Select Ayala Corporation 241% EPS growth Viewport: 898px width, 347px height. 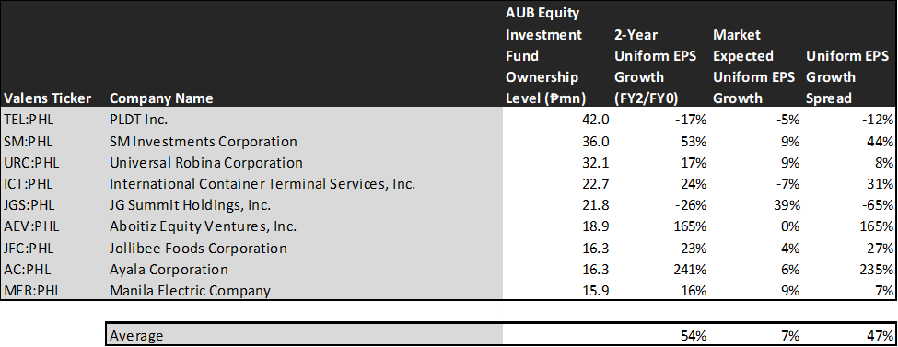tap(693, 270)
